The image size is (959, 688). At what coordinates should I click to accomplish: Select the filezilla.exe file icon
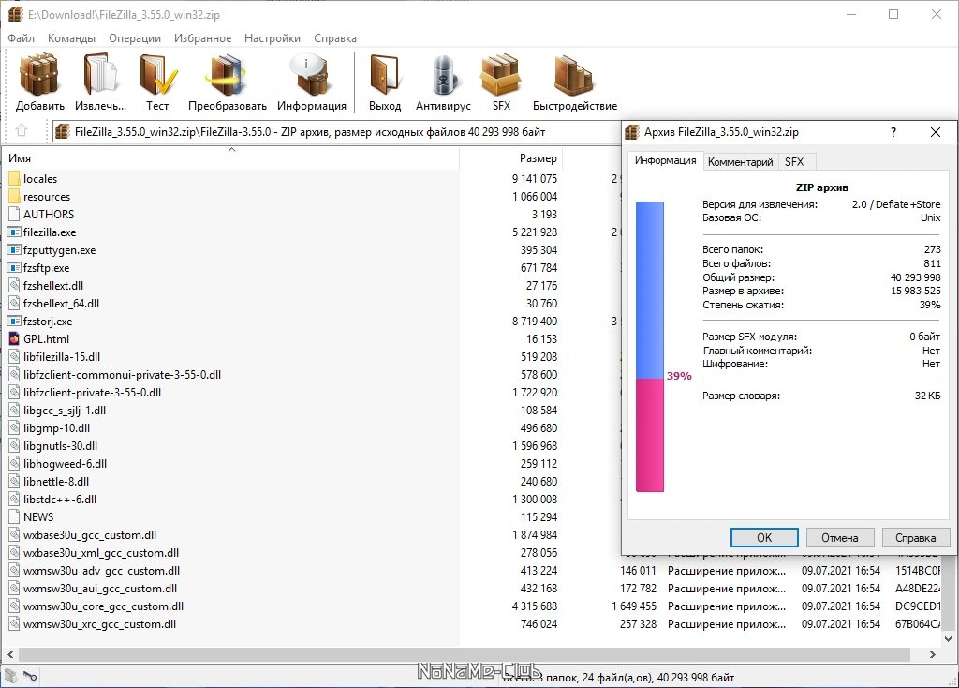[x=14, y=232]
